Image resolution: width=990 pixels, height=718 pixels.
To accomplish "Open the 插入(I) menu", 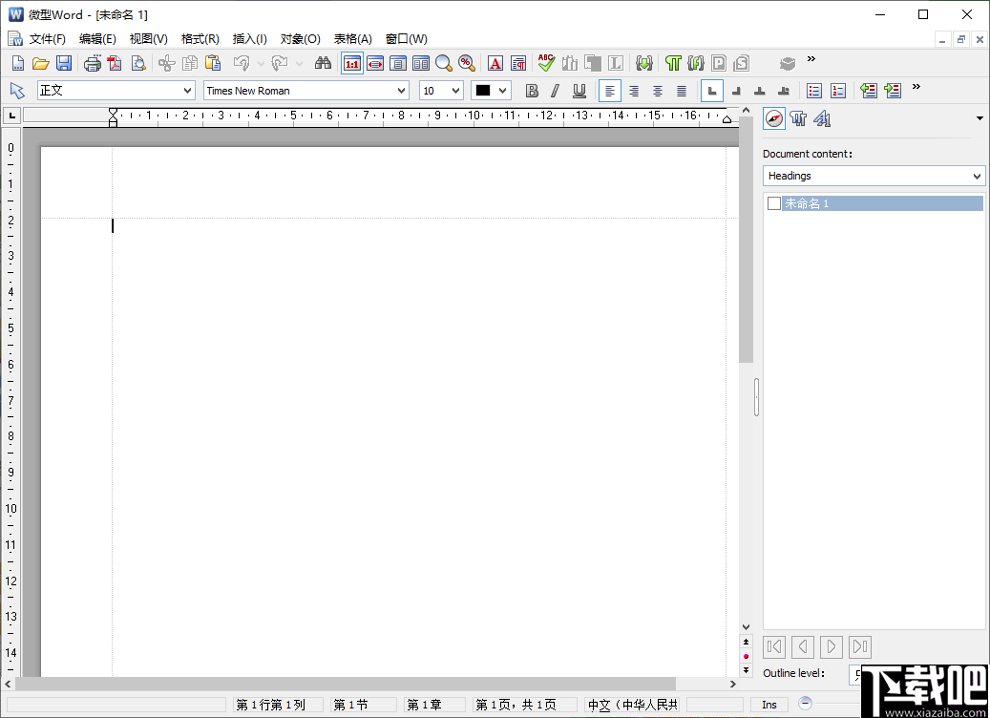I will 248,38.
